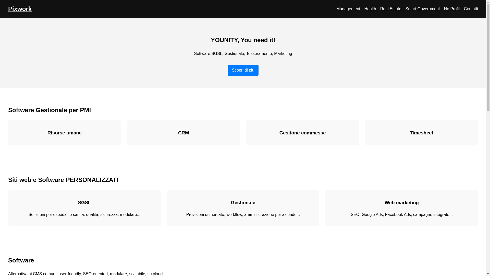Click the SEO, Google Ads, Facebook Ads description
The image size is (490, 276).
tap(401, 215)
